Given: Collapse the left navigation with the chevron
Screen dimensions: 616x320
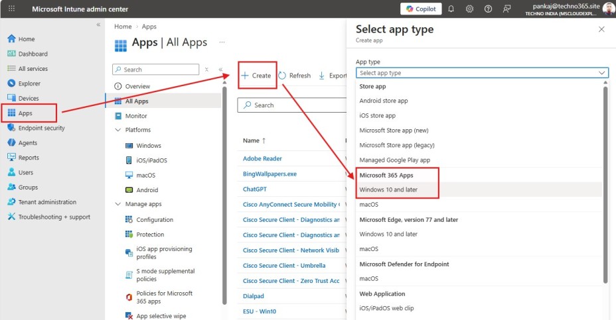Looking at the screenshot, I should (98, 25).
